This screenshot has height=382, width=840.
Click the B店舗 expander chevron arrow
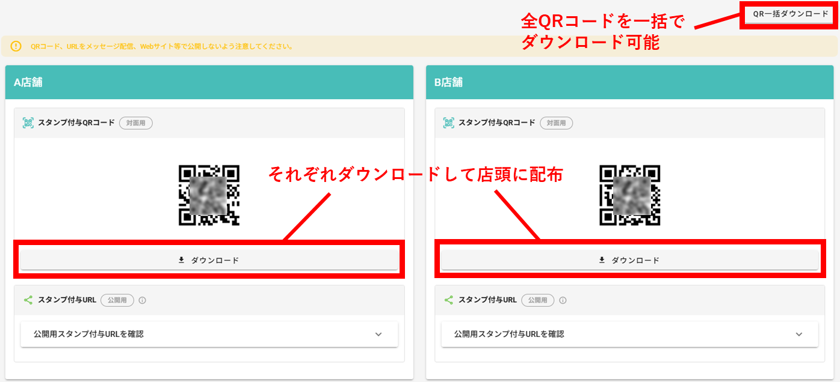click(x=799, y=335)
